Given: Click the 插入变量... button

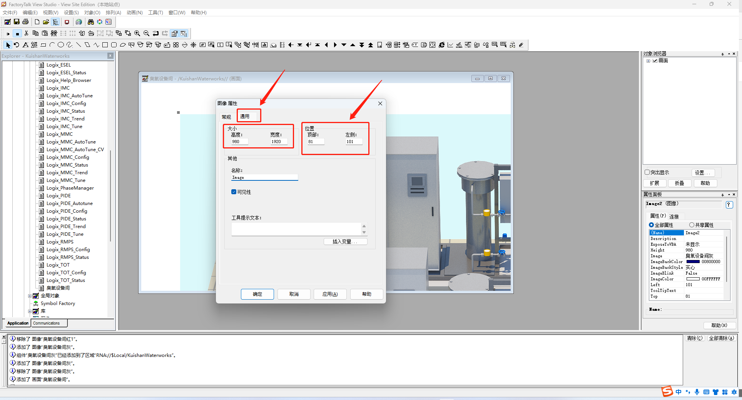Looking at the screenshot, I should 345,242.
